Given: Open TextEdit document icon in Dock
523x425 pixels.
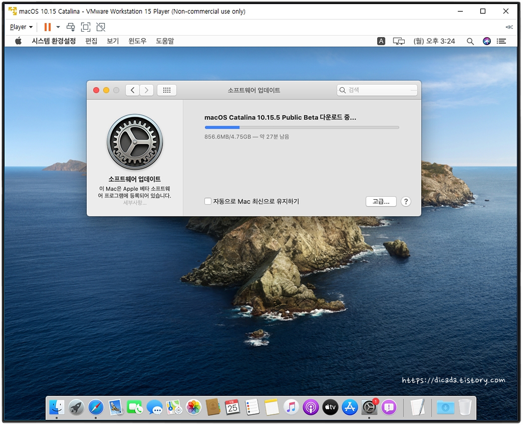Looking at the screenshot, I should (x=417, y=407).
